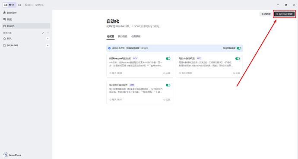Click the MTC tag on 每日金价油价同步 card
298x159 pixels.
coord(132,85)
